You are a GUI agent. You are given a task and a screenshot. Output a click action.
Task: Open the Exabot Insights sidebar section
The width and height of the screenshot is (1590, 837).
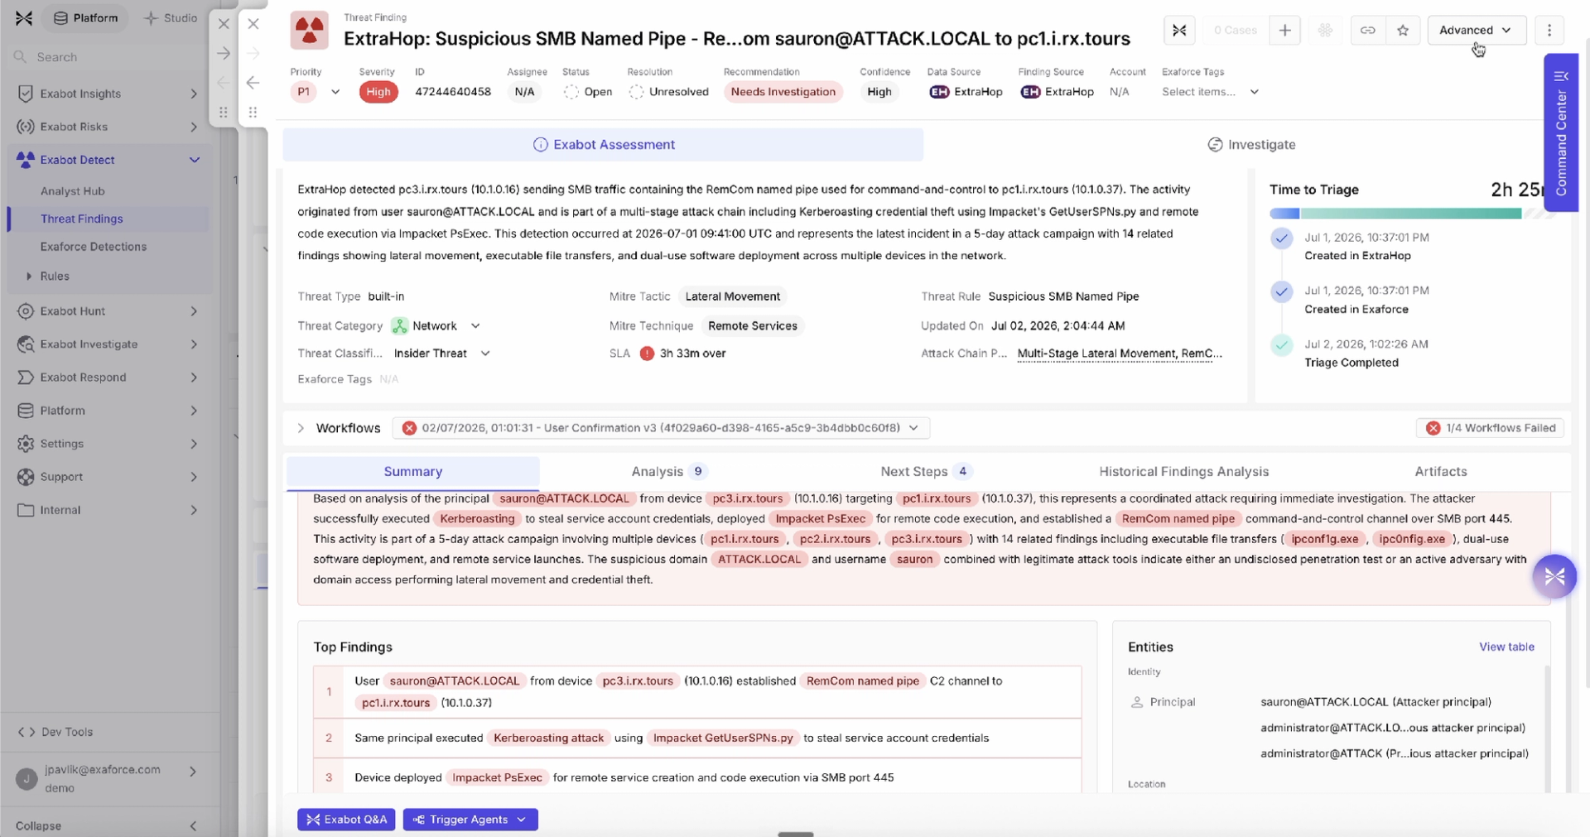pos(108,94)
